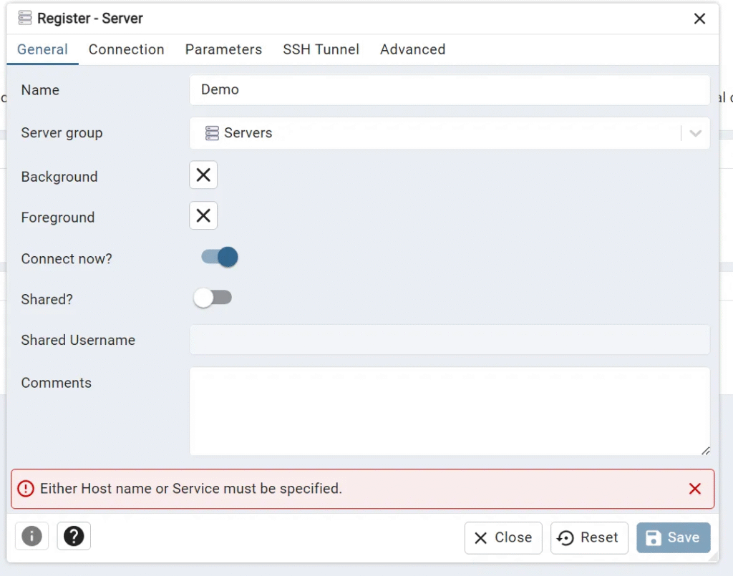Switch to the Connection tab
The width and height of the screenshot is (733, 576).
(126, 49)
